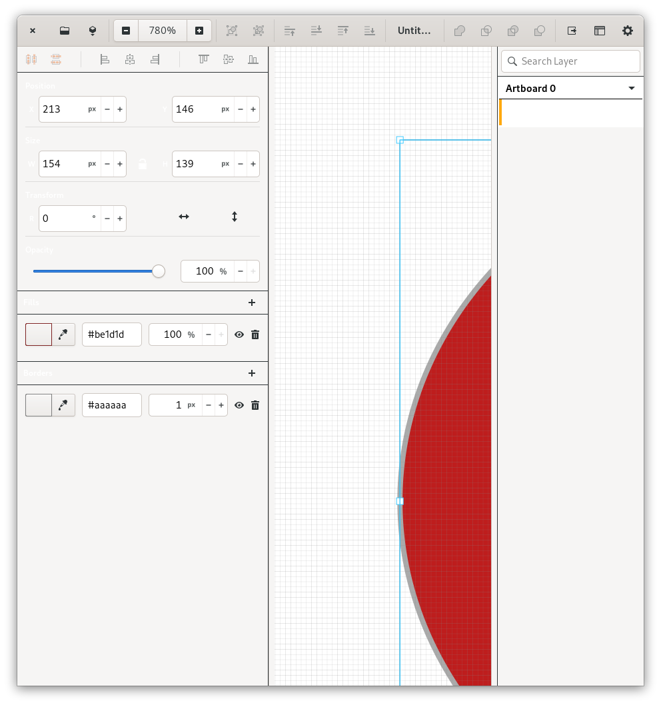Align items to vertical center

pos(229,59)
